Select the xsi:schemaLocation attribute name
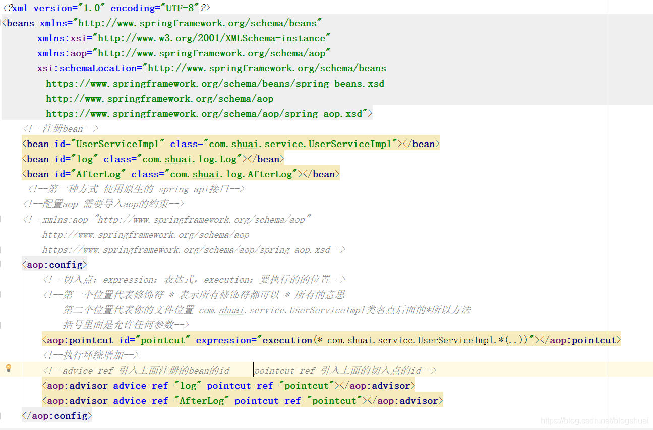Screen dimensions: 653x430 pos(87,68)
